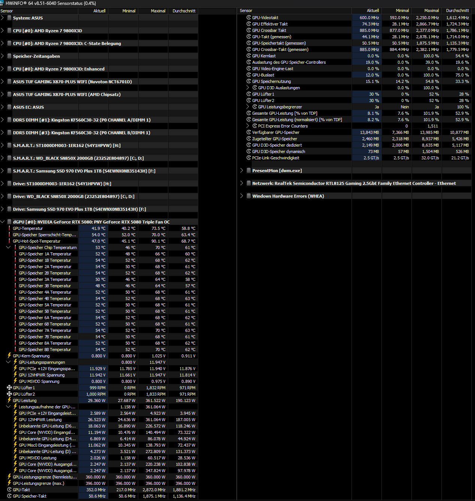Image resolution: width=475 pixels, height=501 pixels.
Task: Click the icon beside GPU-Buslast
Action: coord(249,75)
